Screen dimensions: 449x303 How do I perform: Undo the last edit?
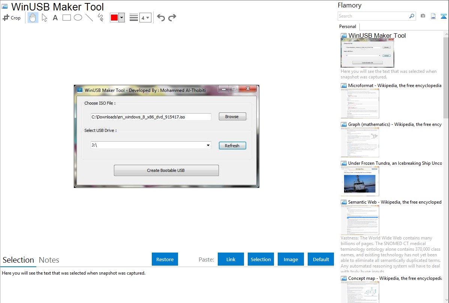tap(161, 18)
